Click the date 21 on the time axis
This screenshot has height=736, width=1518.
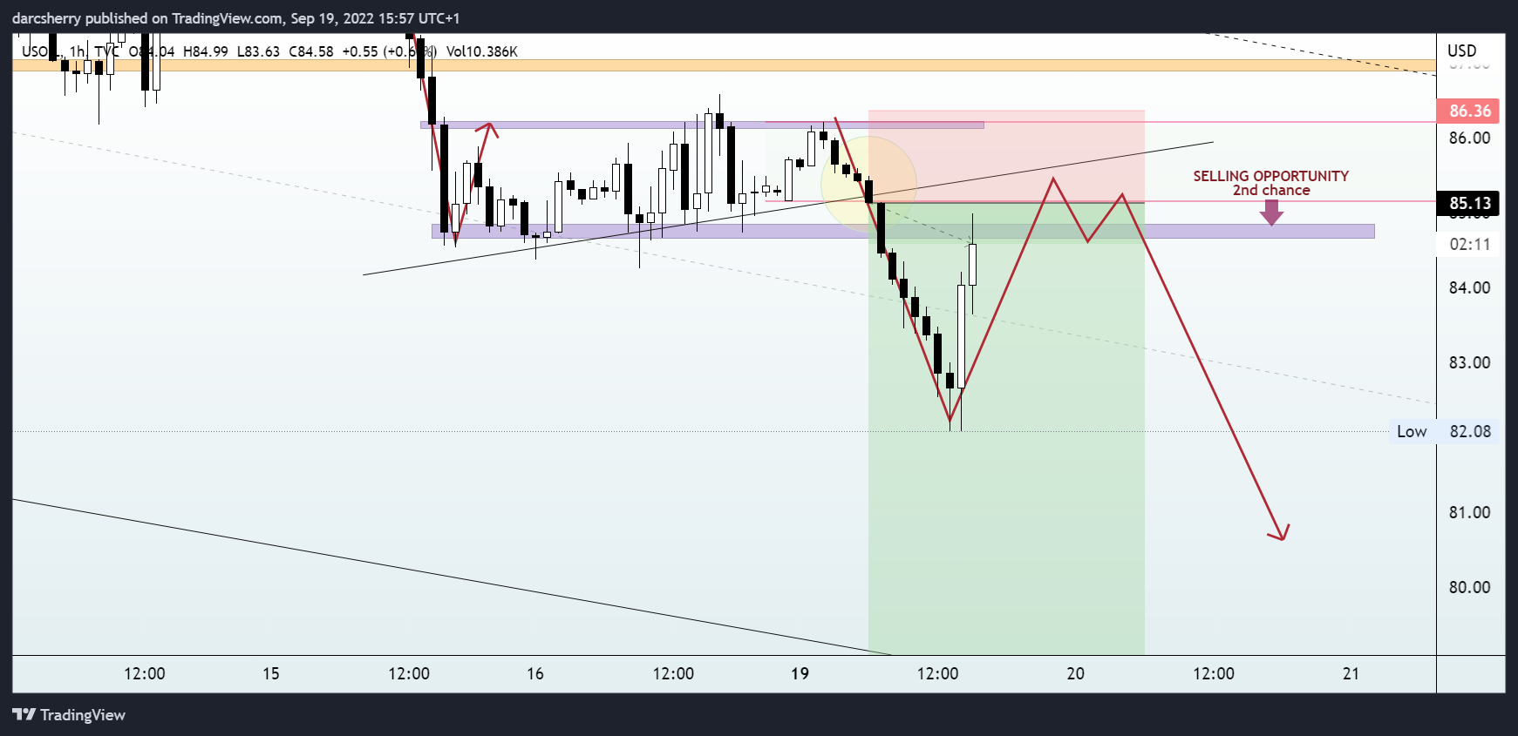pos(1351,673)
